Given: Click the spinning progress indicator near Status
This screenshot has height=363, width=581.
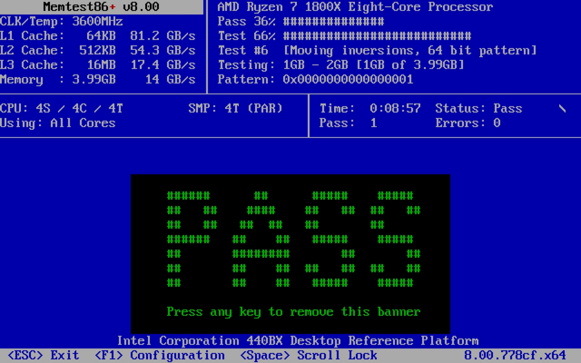Looking at the screenshot, I should click(563, 108).
